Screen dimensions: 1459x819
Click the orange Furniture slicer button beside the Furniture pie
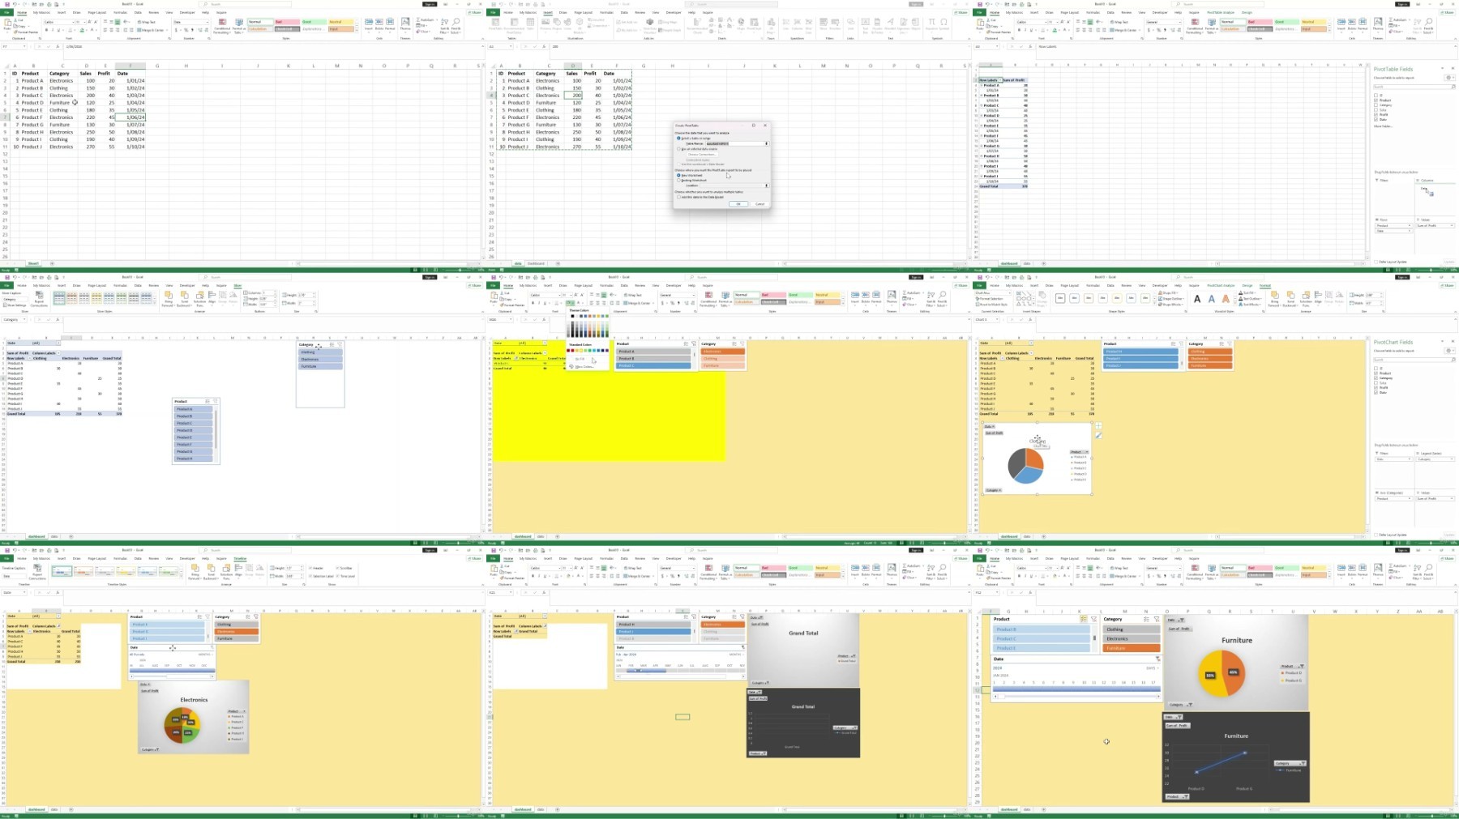point(1131,648)
